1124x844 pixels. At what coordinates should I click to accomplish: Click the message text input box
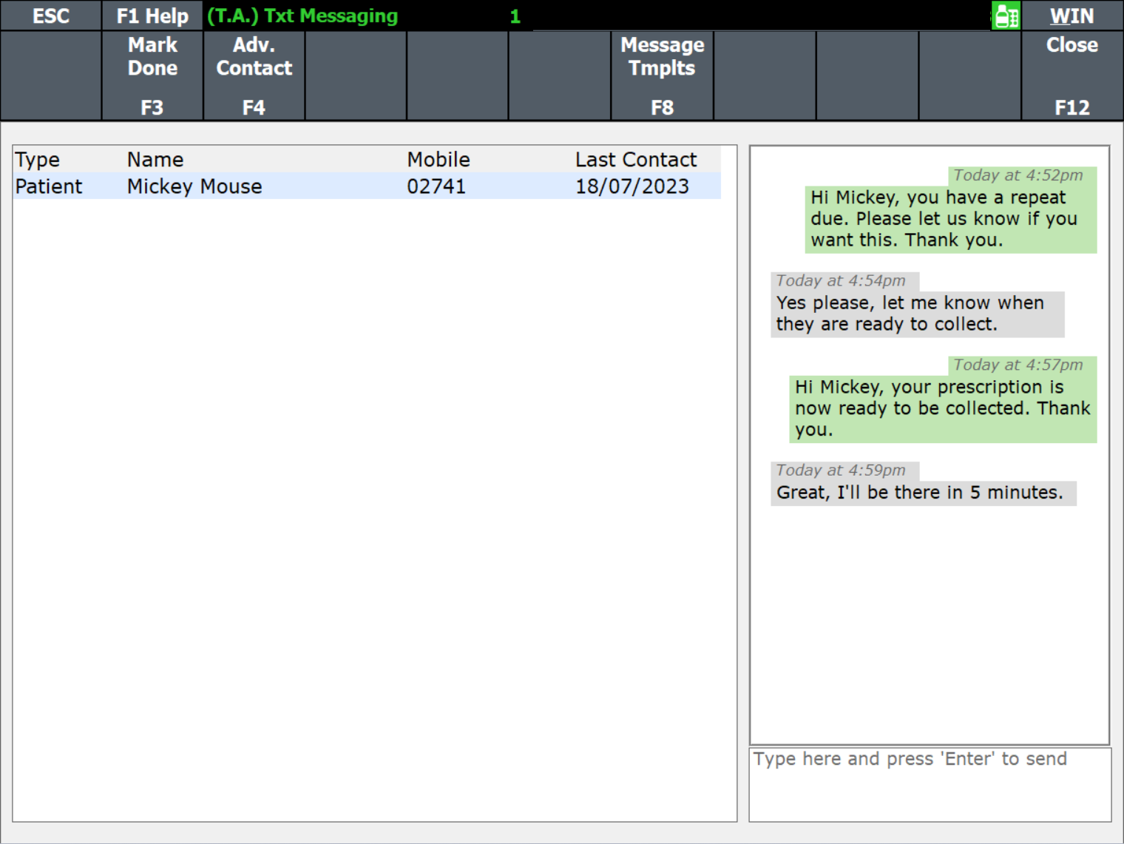(x=930, y=784)
